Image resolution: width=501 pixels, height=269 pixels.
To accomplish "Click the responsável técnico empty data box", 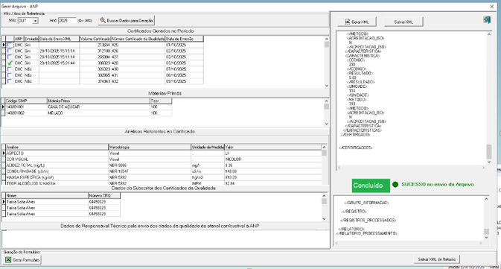I will [165, 238].
